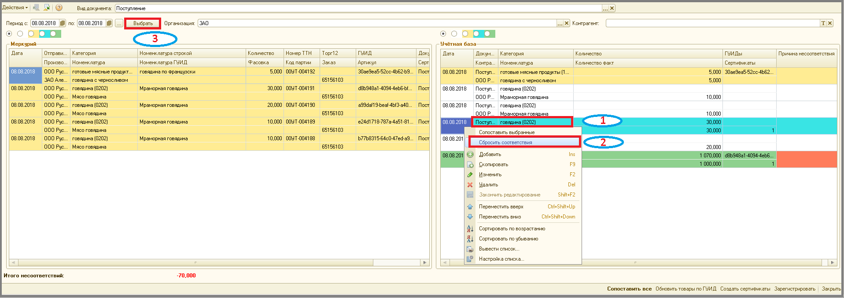Open the period selection ellipsis button

119,23
